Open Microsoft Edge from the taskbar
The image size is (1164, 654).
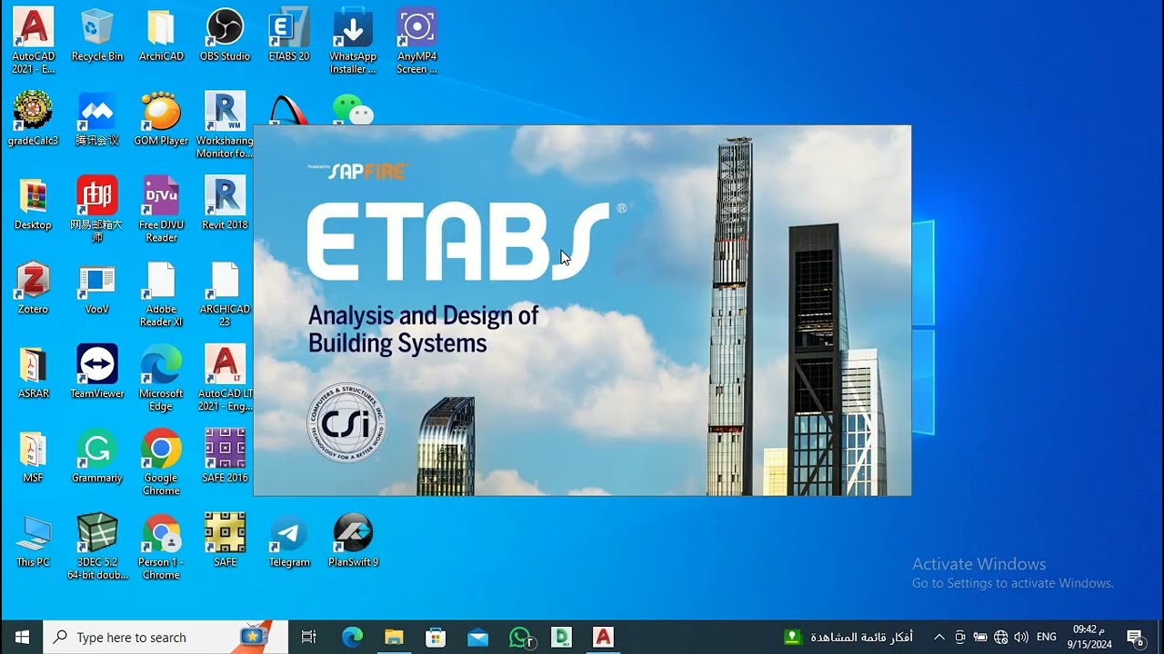pyautogui.click(x=352, y=638)
